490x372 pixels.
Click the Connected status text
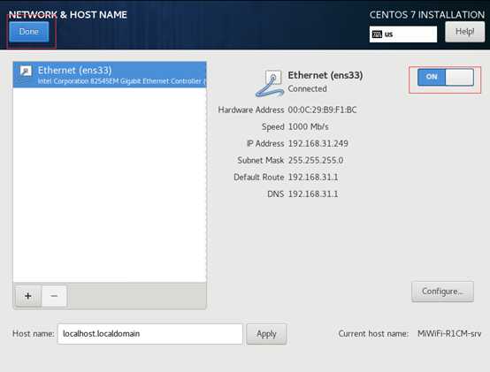308,88
